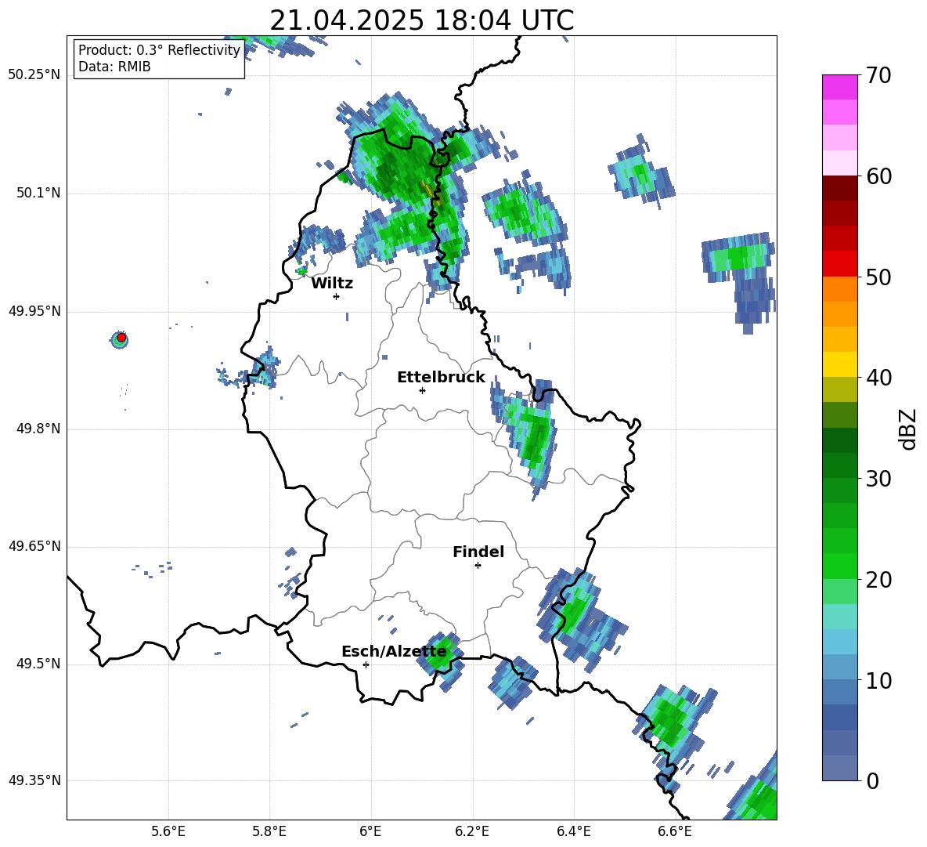Click the 6.4°E longitude label
This screenshot has height=847, width=927.
point(573,831)
